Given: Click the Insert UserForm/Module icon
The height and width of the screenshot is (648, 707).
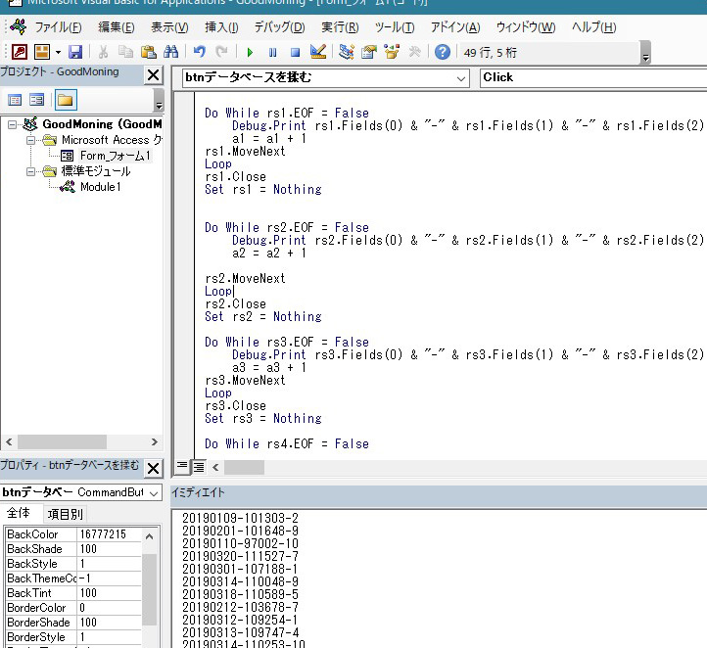Looking at the screenshot, I should tap(42, 52).
